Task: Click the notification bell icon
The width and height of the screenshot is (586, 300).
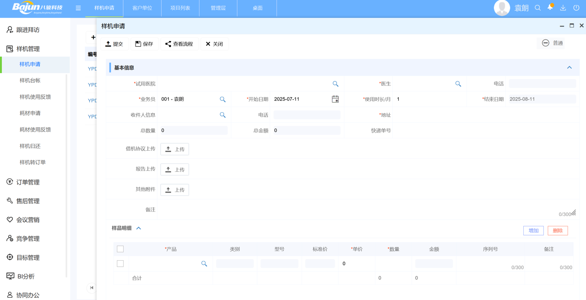Action: click(550, 8)
